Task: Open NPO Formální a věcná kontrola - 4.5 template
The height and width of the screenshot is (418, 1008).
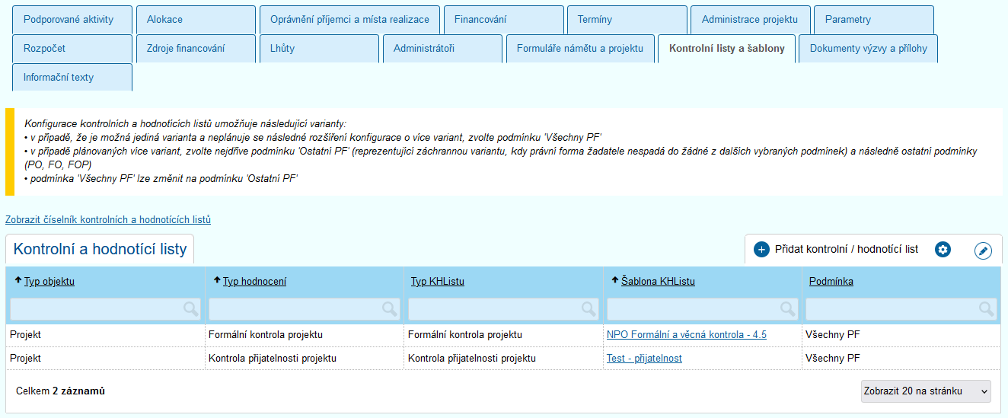Action: point(686,335)
